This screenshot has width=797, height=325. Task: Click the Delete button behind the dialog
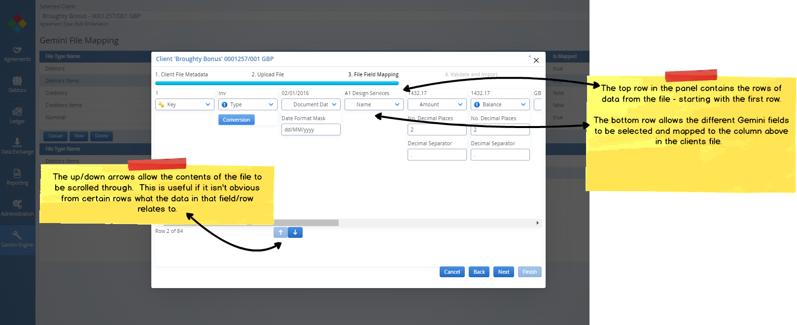102,136
